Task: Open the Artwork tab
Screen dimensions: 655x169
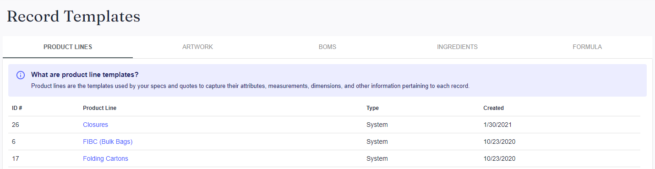Action: 197,47
